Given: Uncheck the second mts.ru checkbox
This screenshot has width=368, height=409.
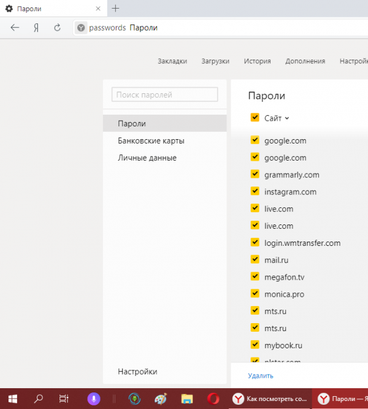Looking at the screenshot, I should tap(255, 327).
